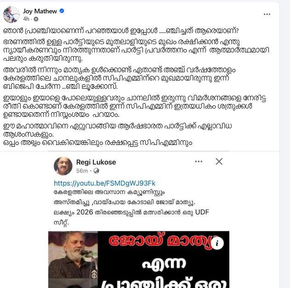
Task: Open the youtu.be/FSMDgWJ93Fk link
Action: [x=104, y=183]
